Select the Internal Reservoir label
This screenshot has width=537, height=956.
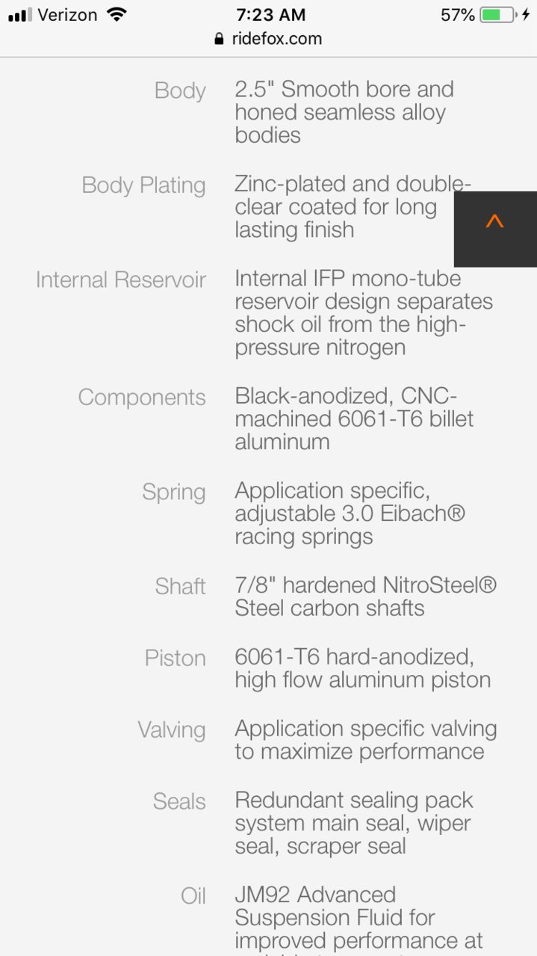(121, 280)
